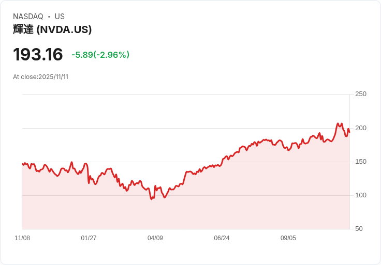Select the 04/09 date on x-axis
Viewport: 381px width, 265px height.
(155, 238)
